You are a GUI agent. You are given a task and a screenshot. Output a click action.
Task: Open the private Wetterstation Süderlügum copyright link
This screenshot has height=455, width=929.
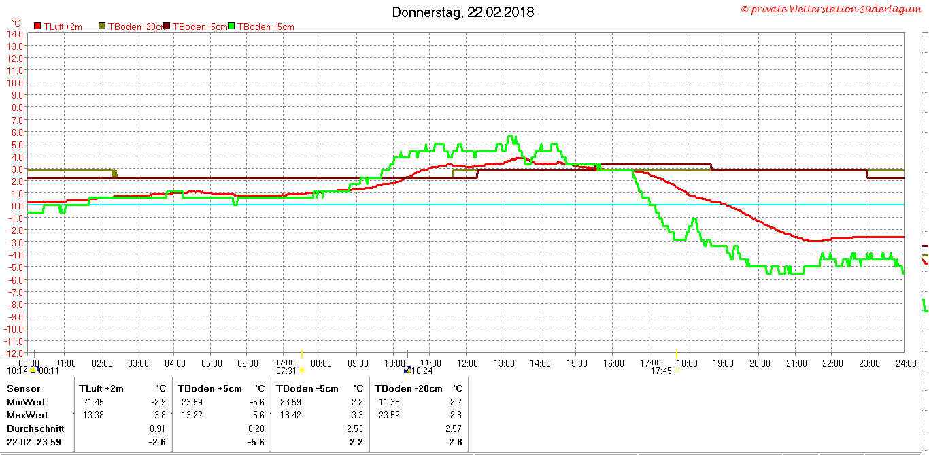coord(834,9)
